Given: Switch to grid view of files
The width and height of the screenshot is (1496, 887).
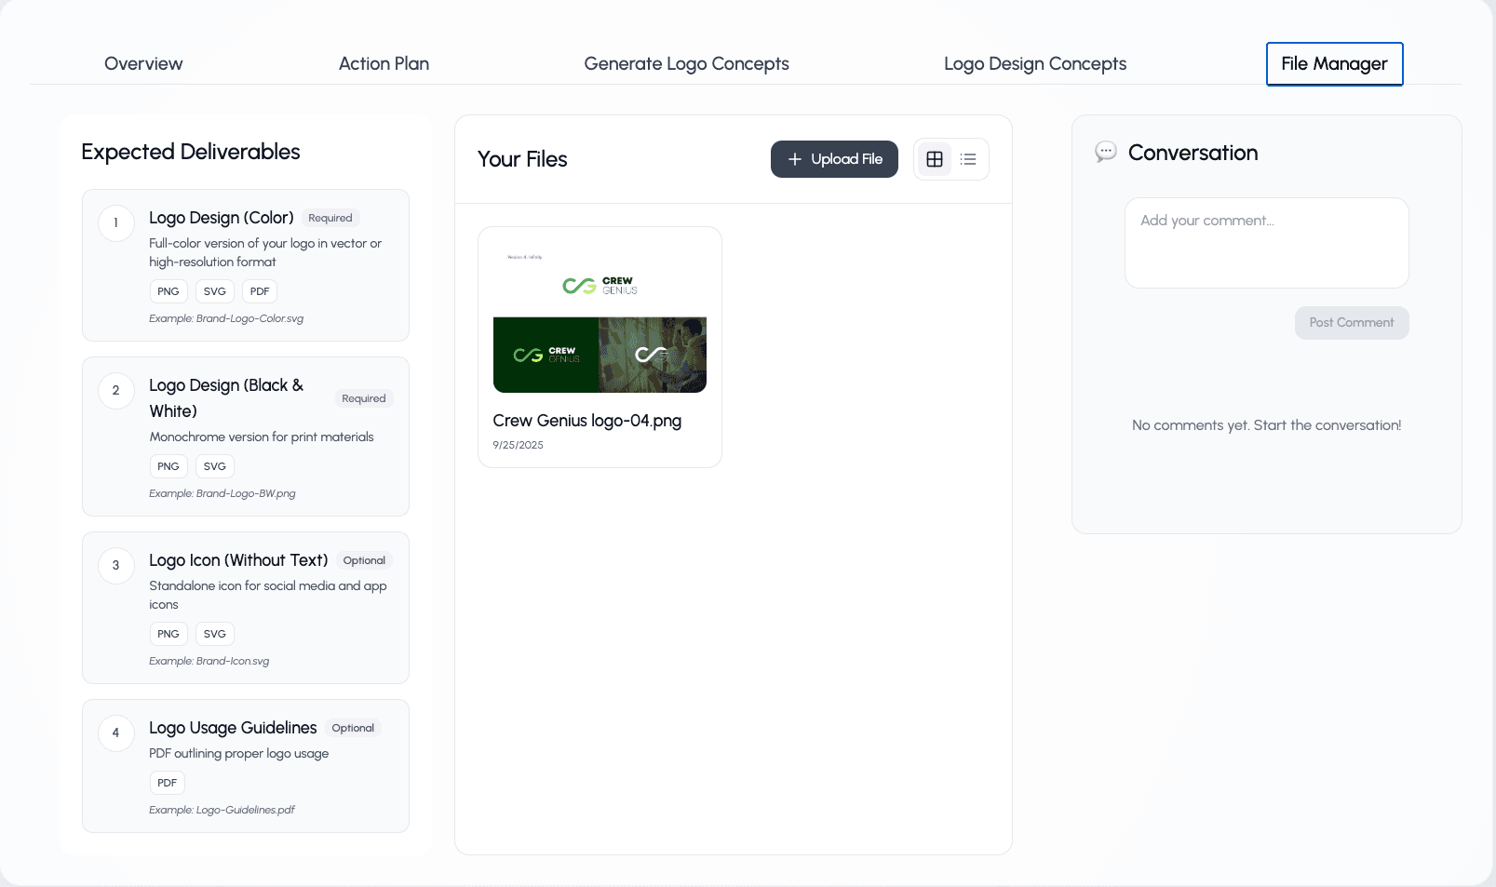Looking at the screenshot, I should 935,159.
